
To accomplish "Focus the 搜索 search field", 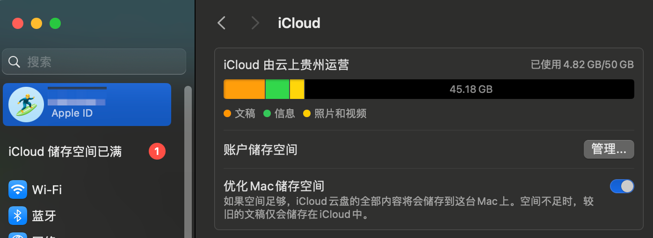I will click(x=98, y=62).
